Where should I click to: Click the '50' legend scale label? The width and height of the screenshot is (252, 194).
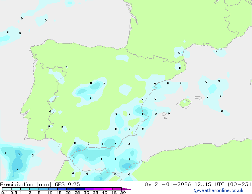[123, 192]
